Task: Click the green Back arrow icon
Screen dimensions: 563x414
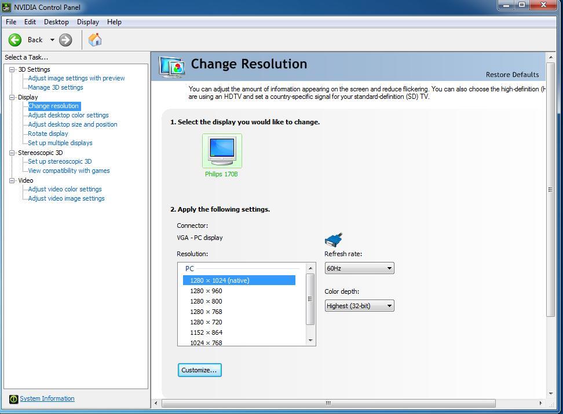Action: [15, 40]
